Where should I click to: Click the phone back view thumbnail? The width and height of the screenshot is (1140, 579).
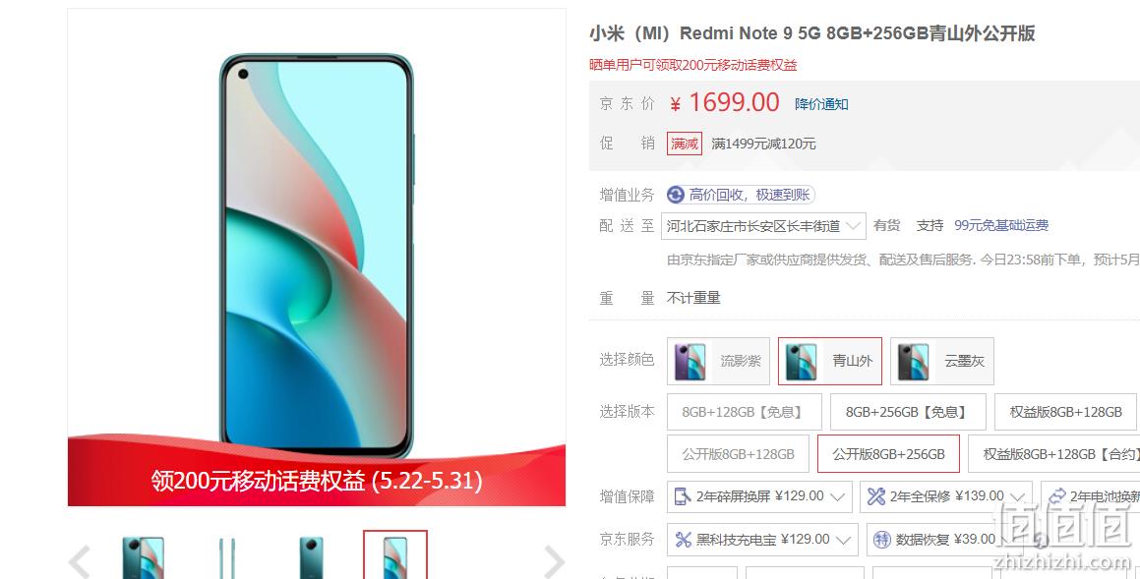311,557
